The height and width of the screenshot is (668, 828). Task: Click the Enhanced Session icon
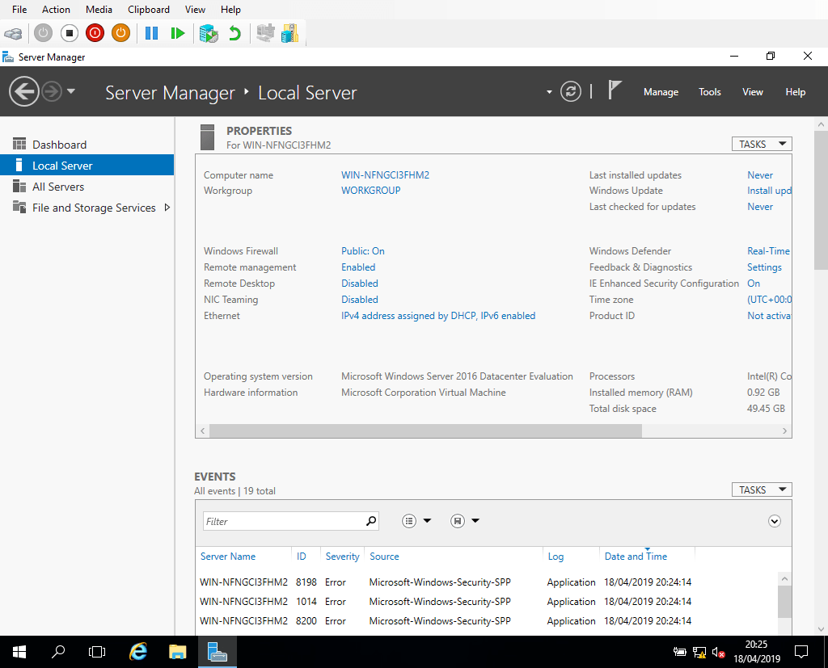(265, 33)
